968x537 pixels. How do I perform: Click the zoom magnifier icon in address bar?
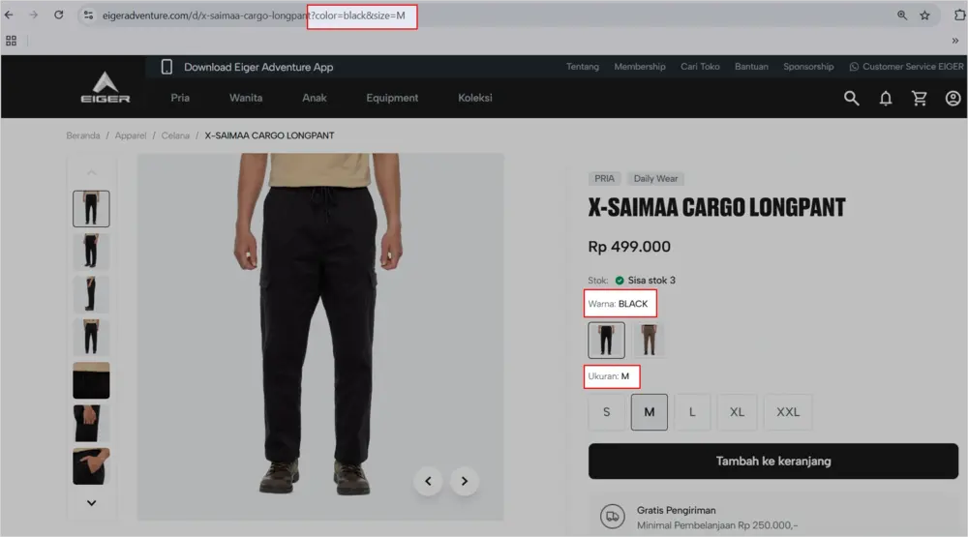click(902, 15)
